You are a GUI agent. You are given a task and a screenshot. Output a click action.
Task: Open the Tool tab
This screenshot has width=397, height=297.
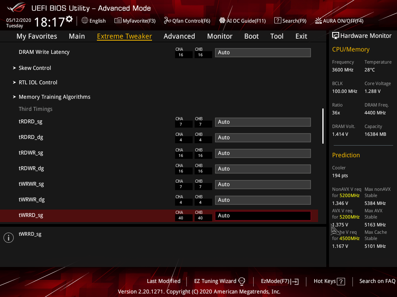click(277, 36)
